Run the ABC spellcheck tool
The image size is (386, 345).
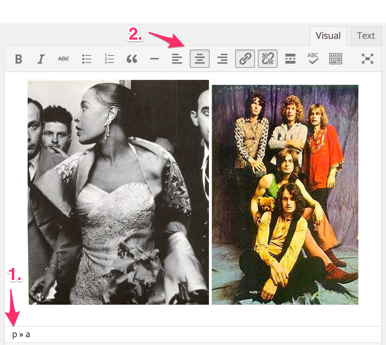[x=313, y=58]
